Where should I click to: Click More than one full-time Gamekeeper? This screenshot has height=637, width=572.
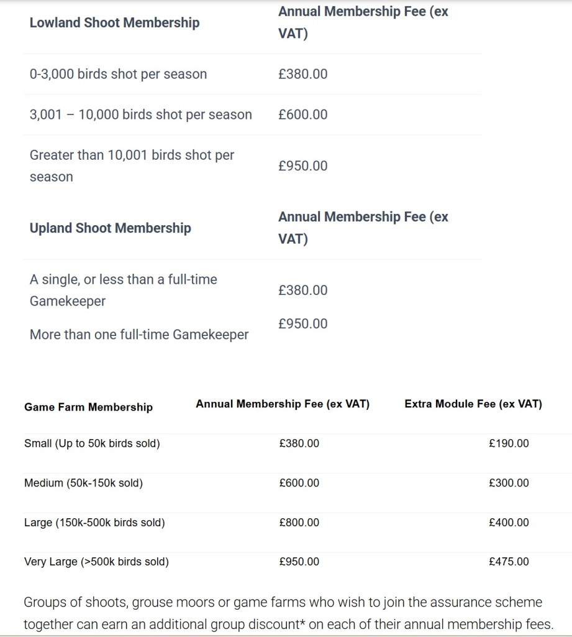pyautogui.click(x=138, y=335)
